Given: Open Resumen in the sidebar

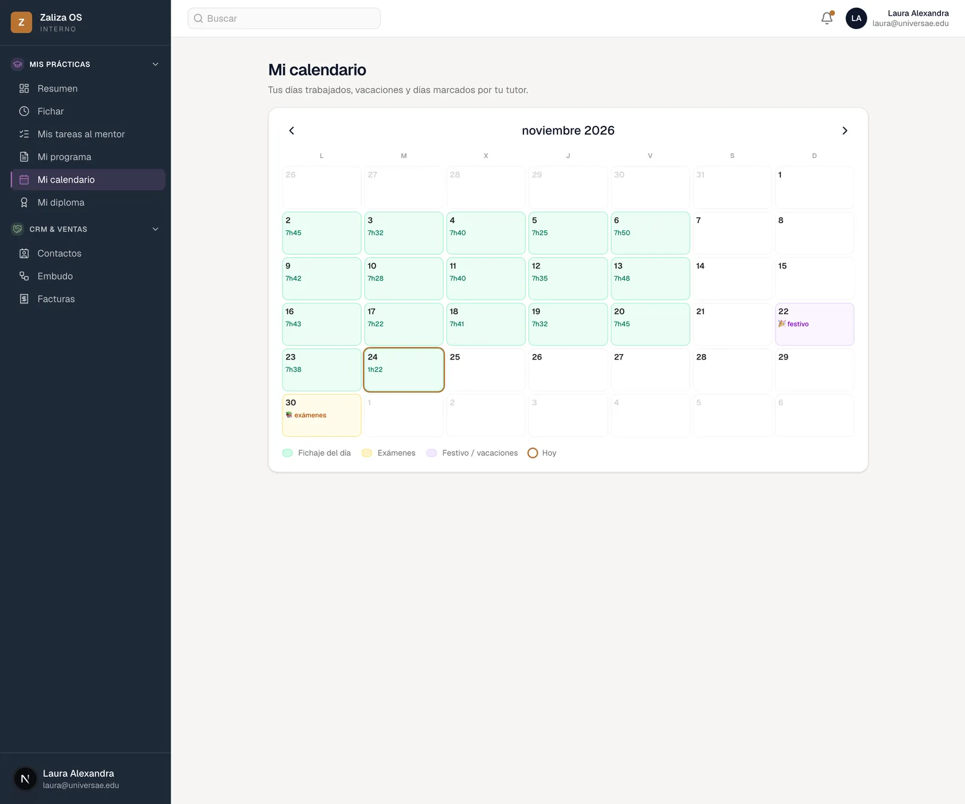Looking at the screenshot, I should pos(88,89).
